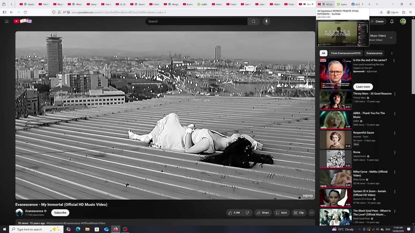
Task: Dislike the My Immortal video
Action: click(247, 213)
